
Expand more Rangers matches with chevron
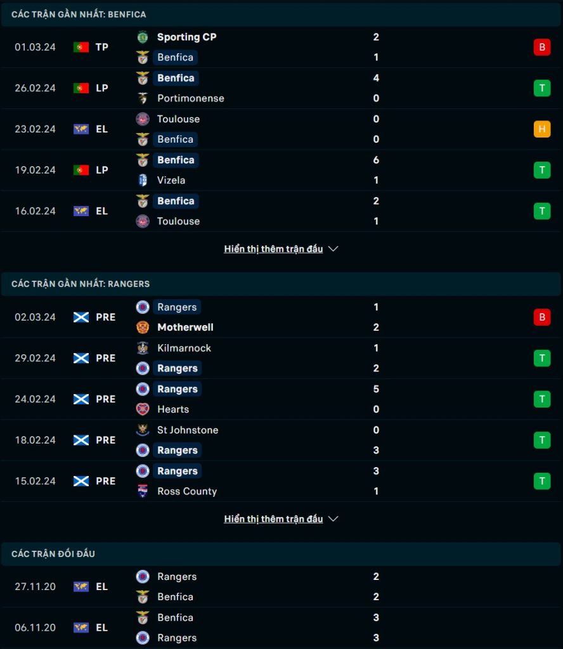pyautogui.click(x=333, y=518)
